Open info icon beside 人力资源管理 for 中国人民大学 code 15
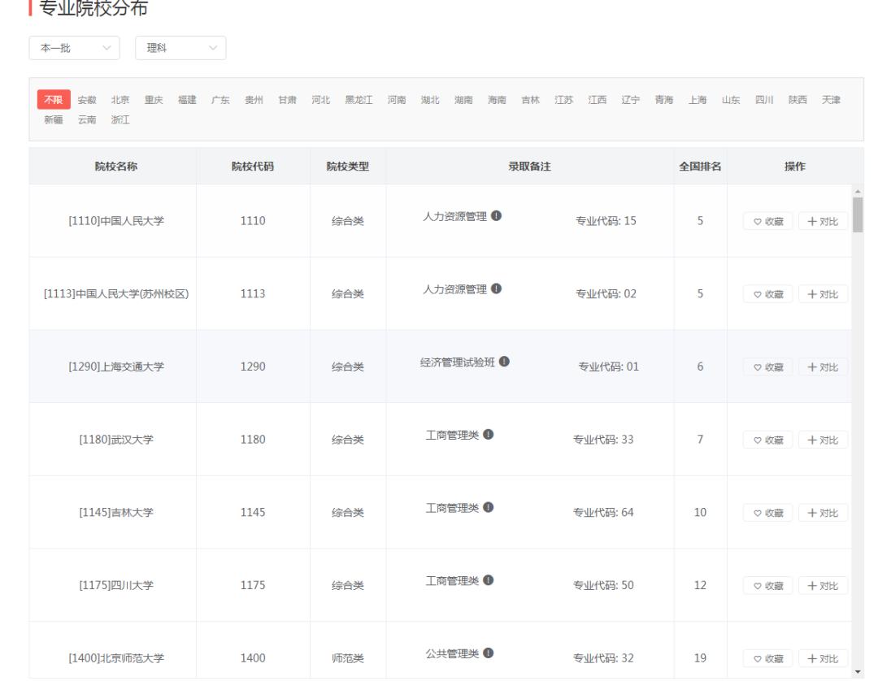878x681 pixels. (496, 216)
